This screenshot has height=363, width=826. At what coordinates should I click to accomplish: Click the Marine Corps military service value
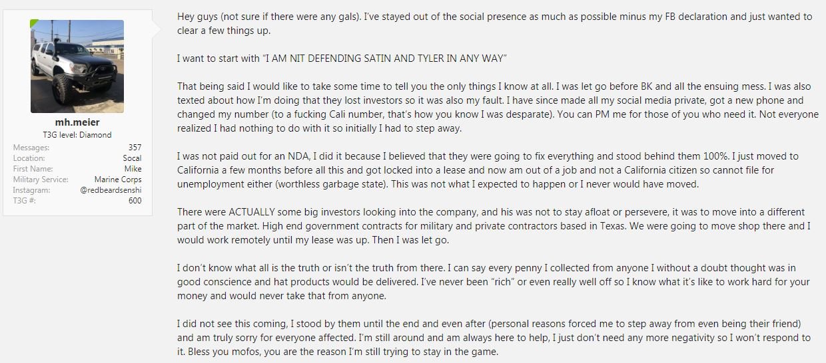(x=118, y=180)
